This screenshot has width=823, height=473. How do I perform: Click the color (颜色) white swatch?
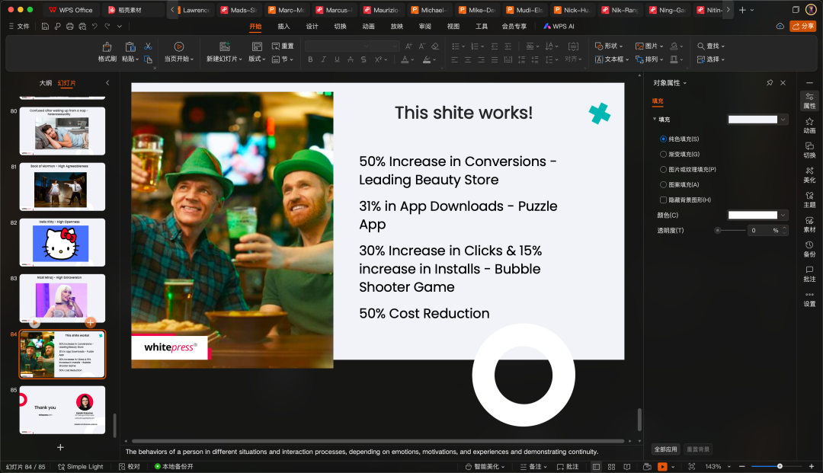coord(753,215)
